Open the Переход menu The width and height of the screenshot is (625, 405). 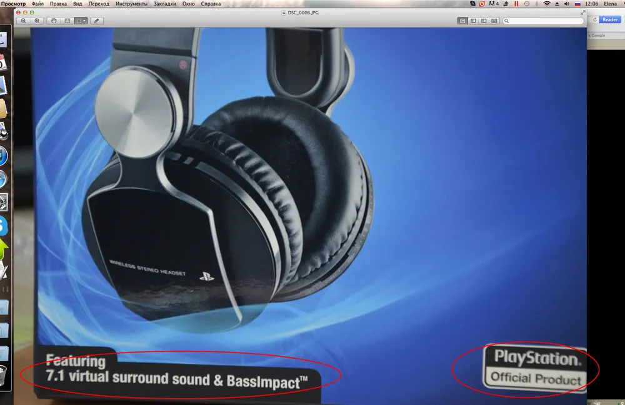pyautogui.click(x=99, y=4)
